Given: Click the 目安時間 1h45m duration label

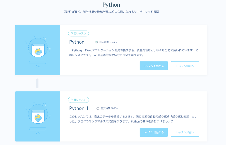Looking at the screenshot, I should pyautogui.click(x=108, y=42).
